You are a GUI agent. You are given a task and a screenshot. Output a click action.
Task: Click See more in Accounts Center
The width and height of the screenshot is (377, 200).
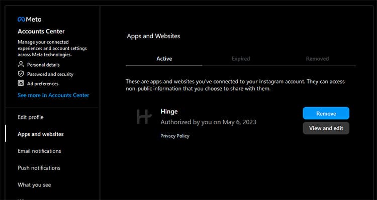[53, 95]
